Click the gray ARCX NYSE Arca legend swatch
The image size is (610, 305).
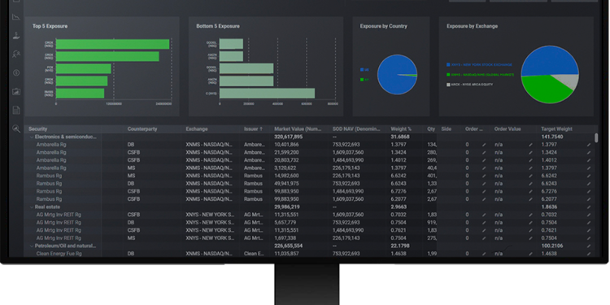pos(448,85)
